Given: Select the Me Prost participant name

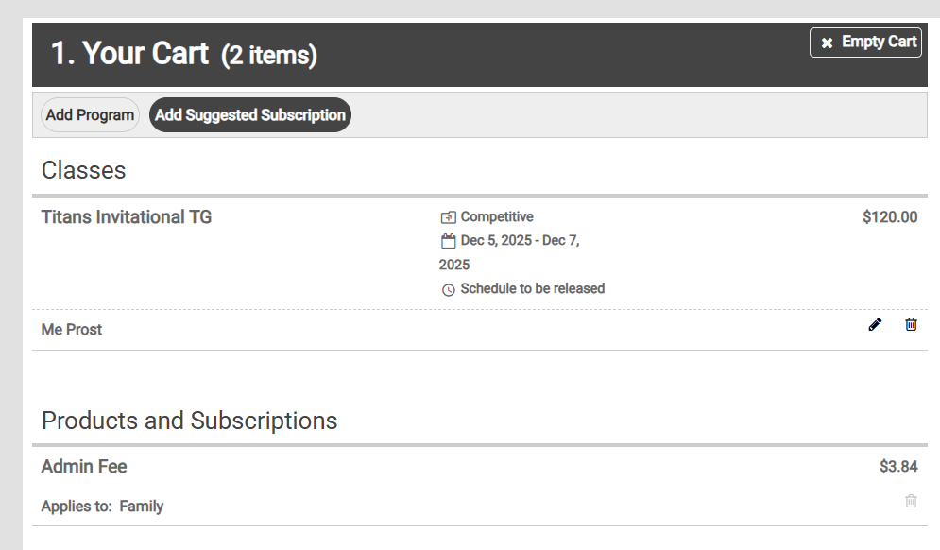Looking at the screenshot, I should (72, 330).
